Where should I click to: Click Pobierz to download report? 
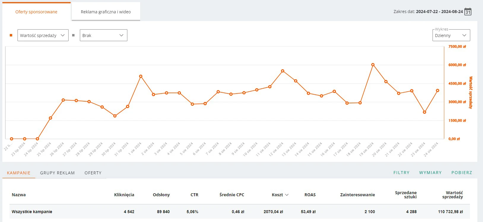pos(462,173)
